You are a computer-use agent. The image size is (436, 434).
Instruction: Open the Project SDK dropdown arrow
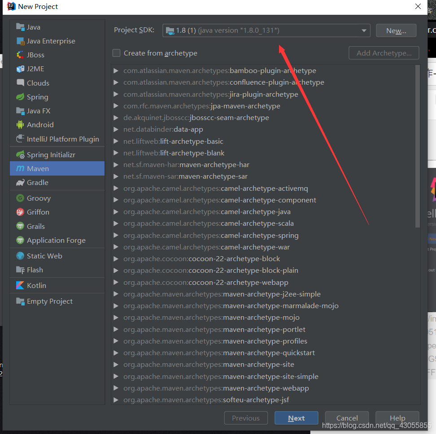click(x=364, y=30)
